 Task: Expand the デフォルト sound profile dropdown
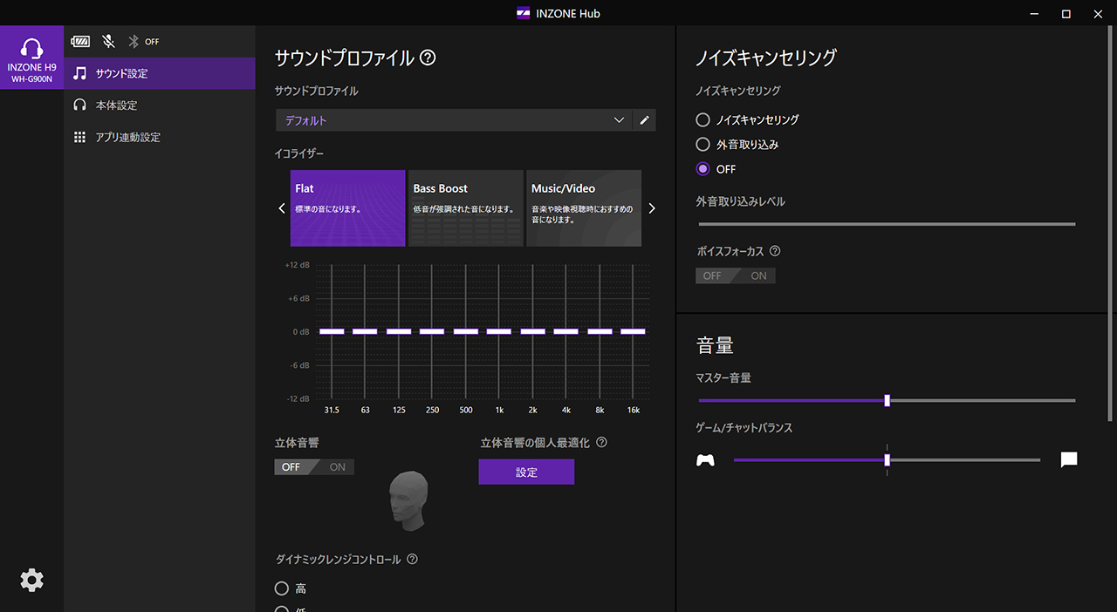[x=453, y=120]
